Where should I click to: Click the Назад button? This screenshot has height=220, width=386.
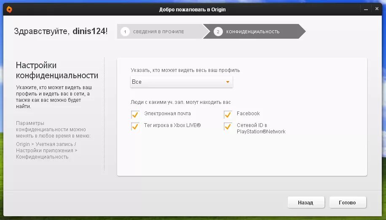point(306,202)
